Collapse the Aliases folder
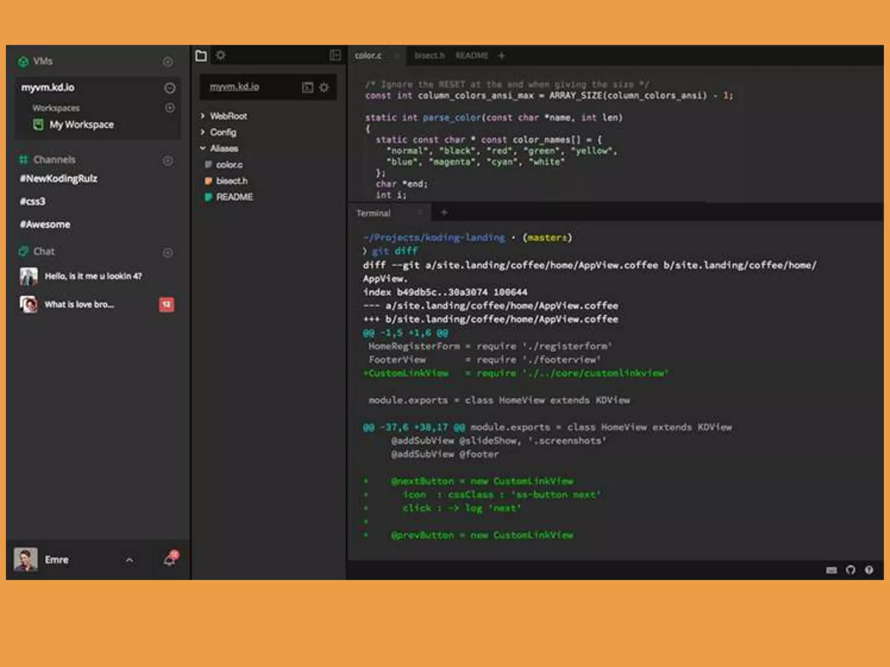 pyautogui.click(x=203, y=148)
